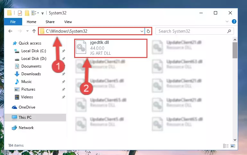Switch to the View ribbon tab
This screenshot has height=155, width=247.
click(68, 22)
